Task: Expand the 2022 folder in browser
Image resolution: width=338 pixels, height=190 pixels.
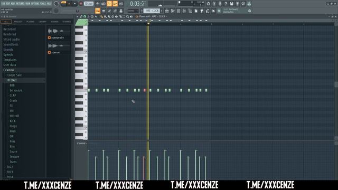Action: [10, 167]
